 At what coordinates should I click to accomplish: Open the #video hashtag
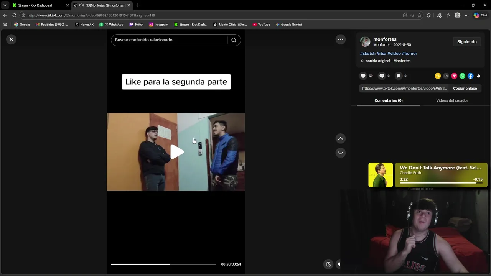(394, 54)
